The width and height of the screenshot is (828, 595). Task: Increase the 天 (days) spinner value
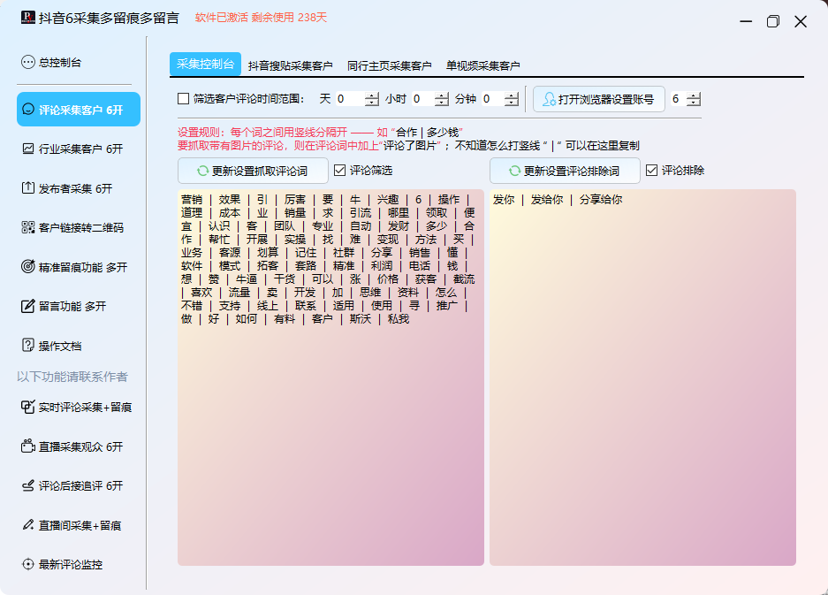(x=371, y=95)
